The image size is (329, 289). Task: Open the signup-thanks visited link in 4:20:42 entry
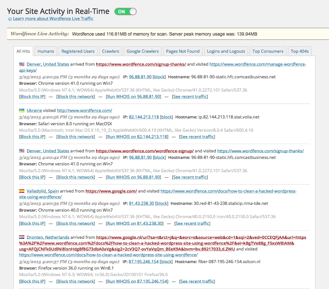pos(260,151)
